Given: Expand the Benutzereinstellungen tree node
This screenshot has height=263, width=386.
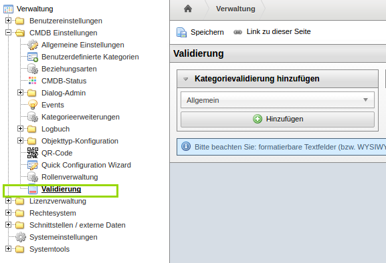Looking at the screenshot, I should 8,21.
